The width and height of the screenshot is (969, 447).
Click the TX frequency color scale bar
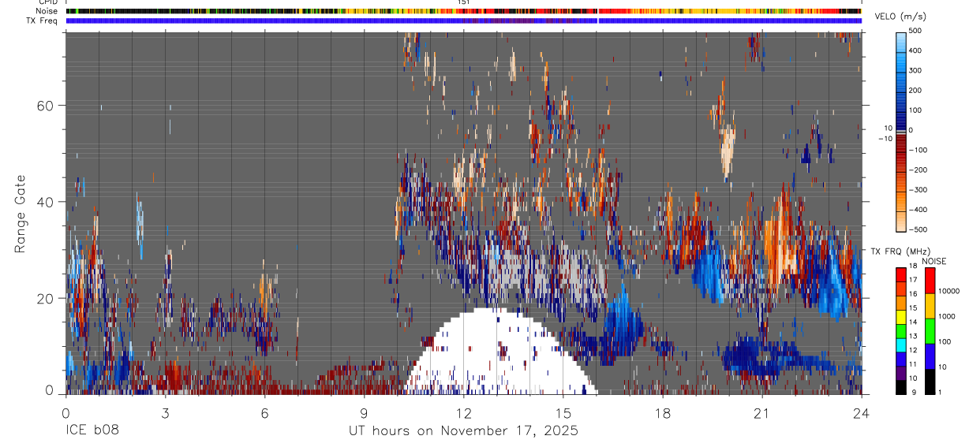(x=901, y=330)
